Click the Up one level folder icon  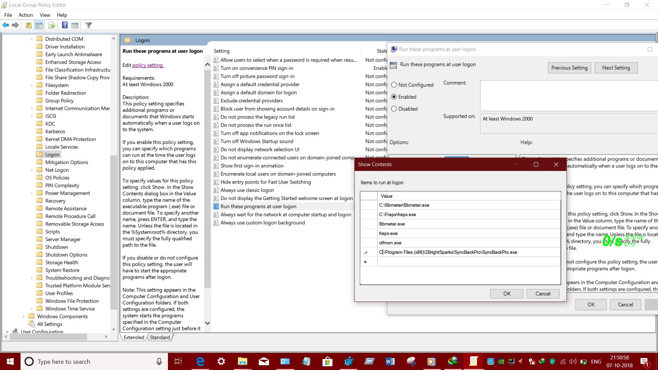click(x=28, y=25)
